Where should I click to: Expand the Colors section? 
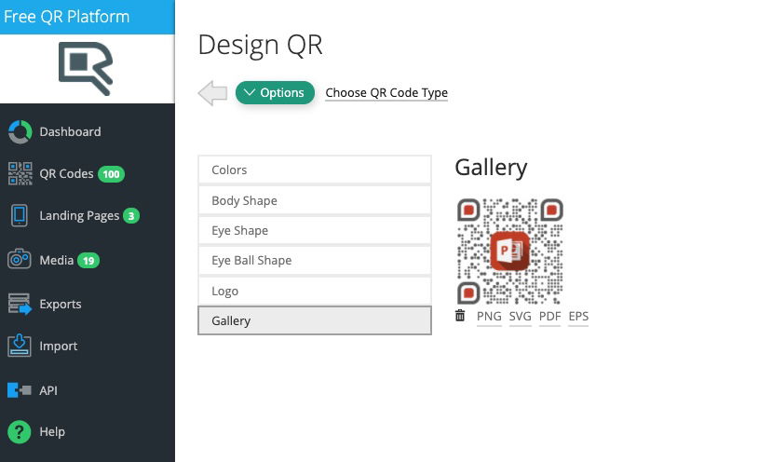[x=315, y=170]
